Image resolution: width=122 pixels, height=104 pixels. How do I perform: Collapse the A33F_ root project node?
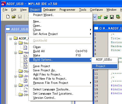tap(10, 39)
